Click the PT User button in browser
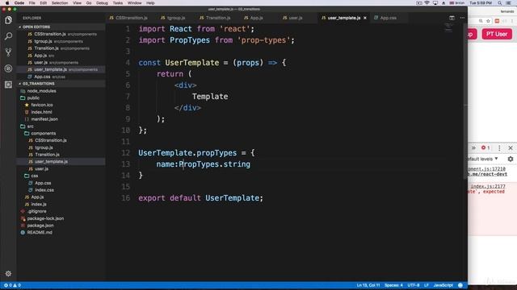The image size is (517, 290). (497, 34)
